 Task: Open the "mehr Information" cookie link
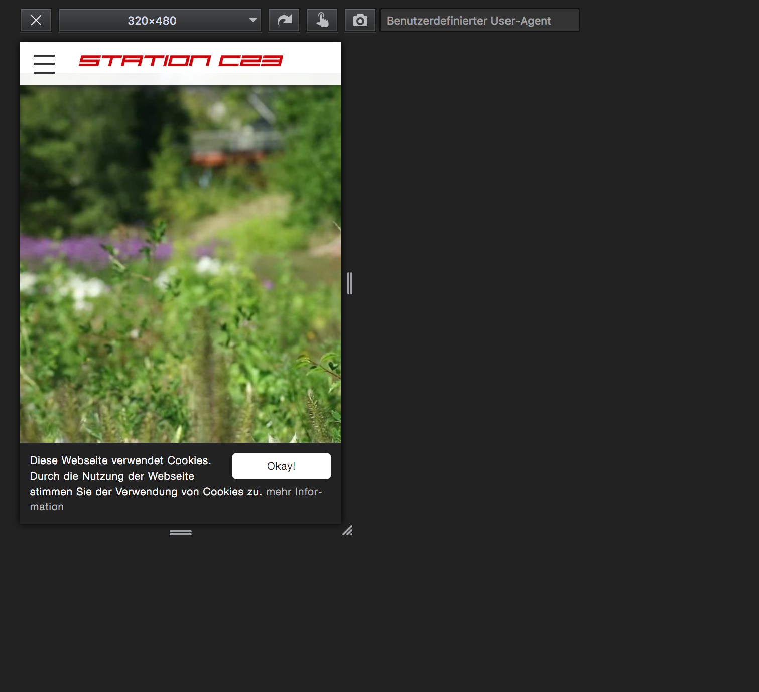coord(294,492)
